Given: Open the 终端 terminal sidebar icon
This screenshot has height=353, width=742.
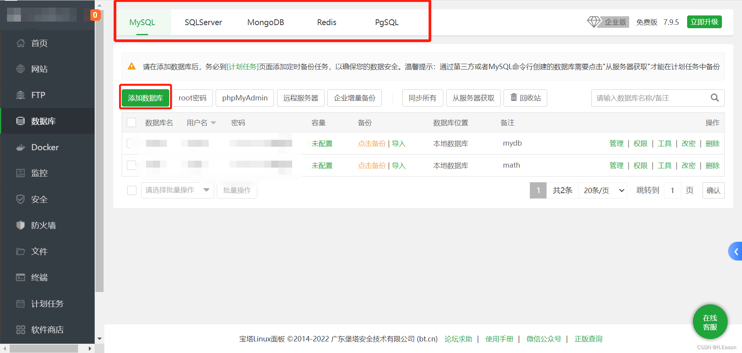Looking at the screenshot, I should (20, 277).
